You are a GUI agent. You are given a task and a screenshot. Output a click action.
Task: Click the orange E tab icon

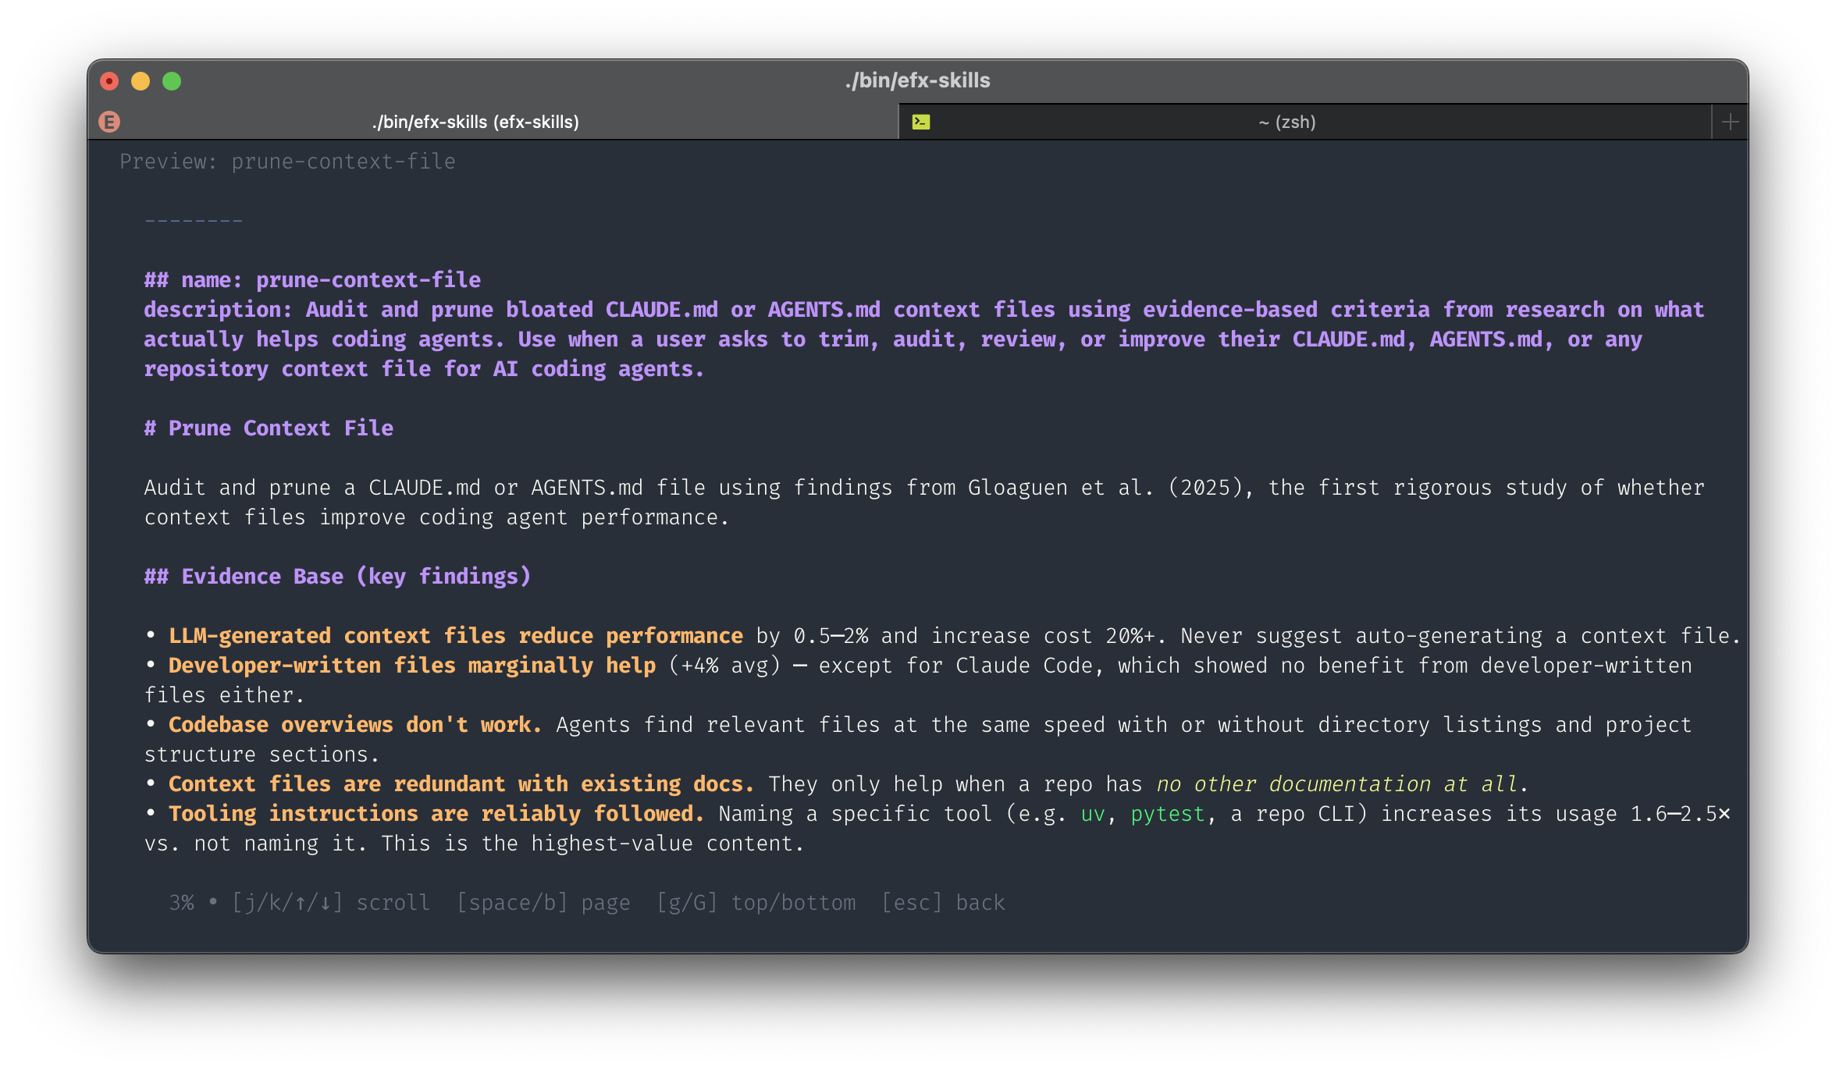pyautogui.click(x=109, y=122)
